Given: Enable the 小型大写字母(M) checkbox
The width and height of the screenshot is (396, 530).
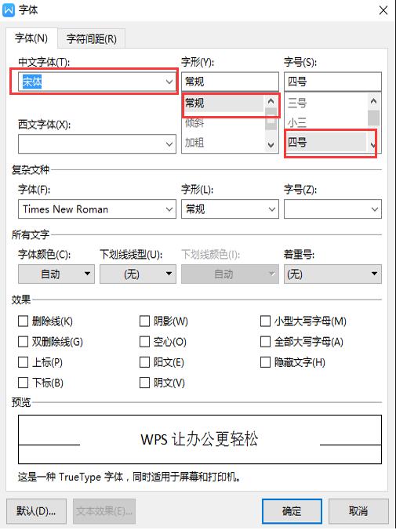Looking at the screenshot, I should click(x=265, y=321).
